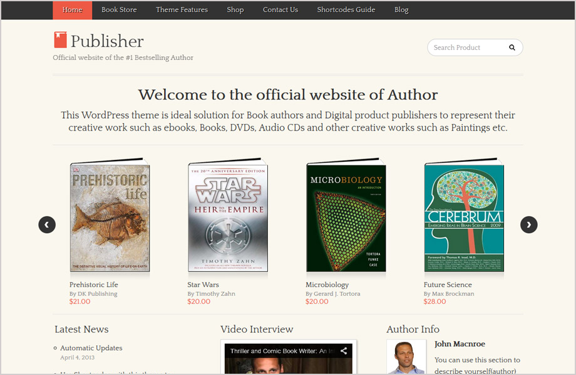This screenshot has height=375, width=576.
Task: Click the $28.00 price
Action: [x=435, y=301]
